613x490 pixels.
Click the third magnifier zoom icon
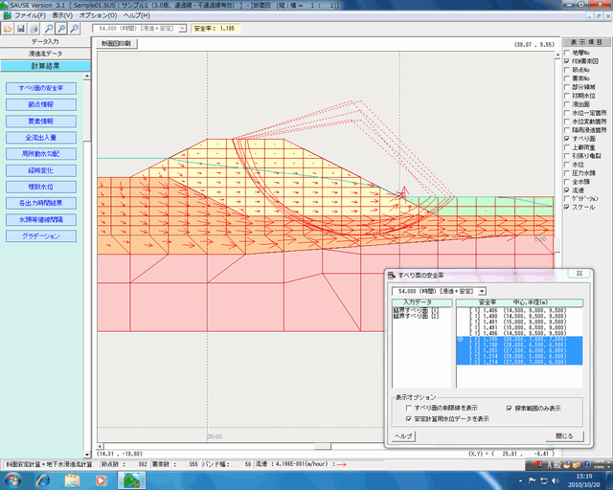point(75,30)
